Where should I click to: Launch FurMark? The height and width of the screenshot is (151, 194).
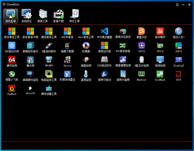click(12, 90)
